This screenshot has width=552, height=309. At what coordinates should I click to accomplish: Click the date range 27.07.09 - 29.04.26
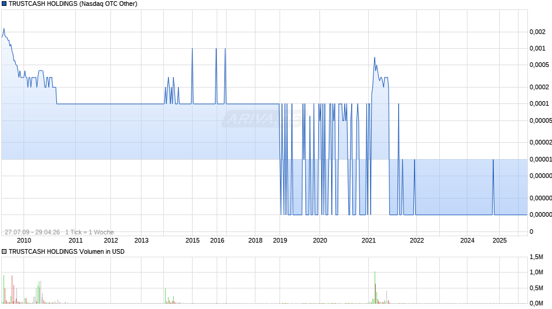tap(32, 232)
